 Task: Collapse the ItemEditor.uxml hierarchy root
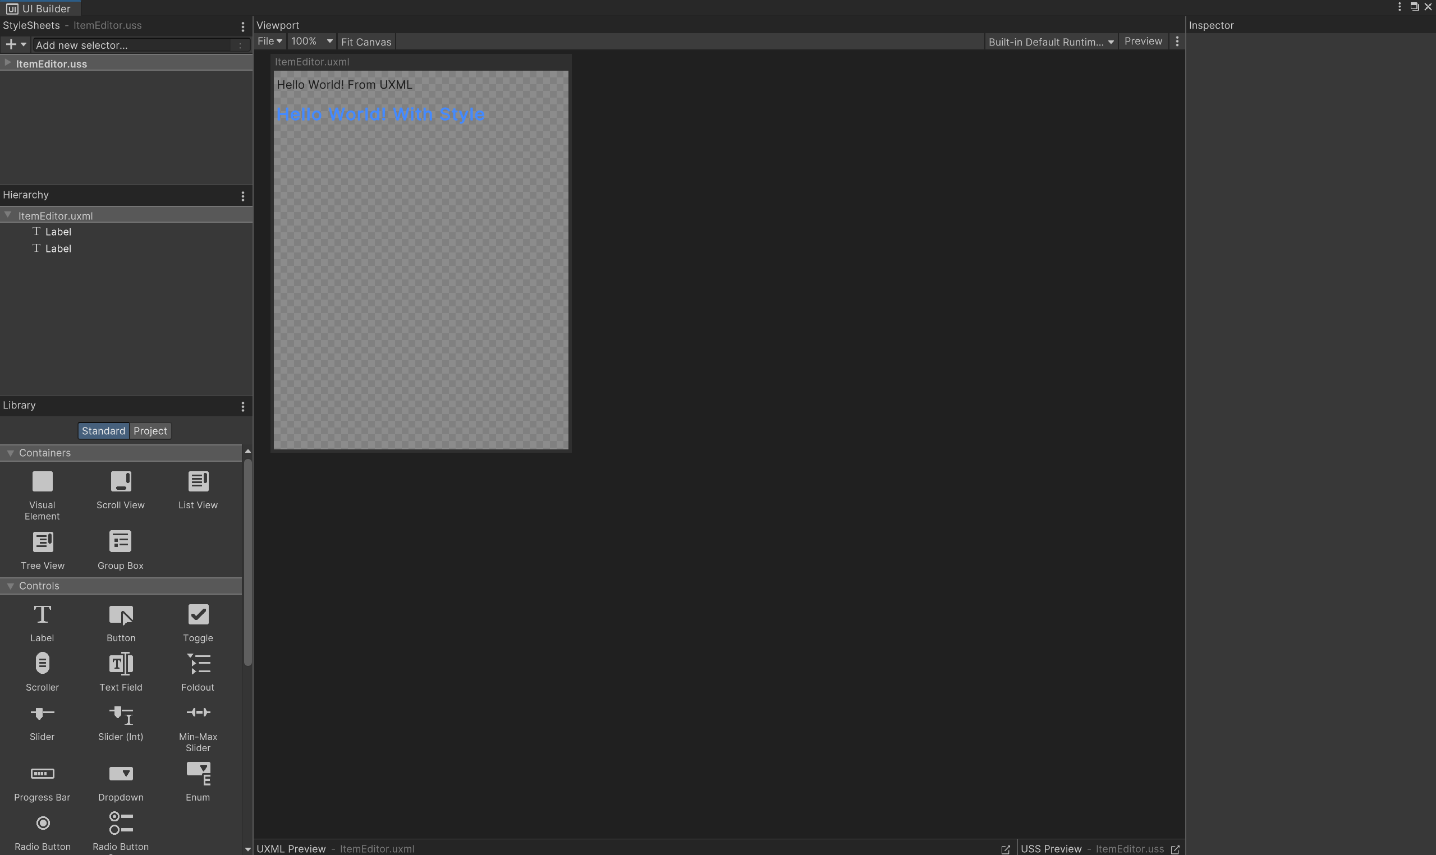(8, 215)
